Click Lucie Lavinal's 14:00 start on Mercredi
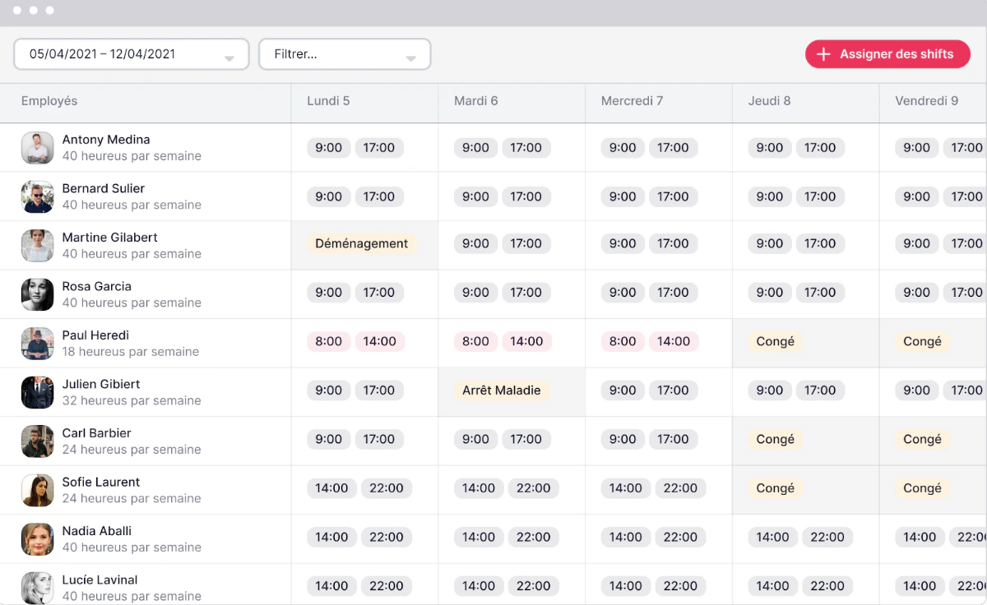The image size is (987, 605). click(x=626, y=586)
